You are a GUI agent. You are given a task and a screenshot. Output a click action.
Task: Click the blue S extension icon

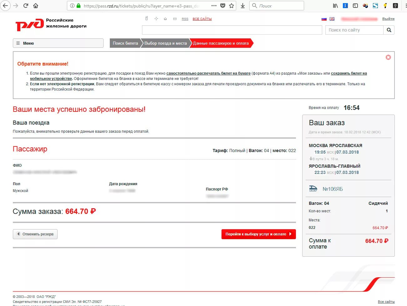[375, 6]
